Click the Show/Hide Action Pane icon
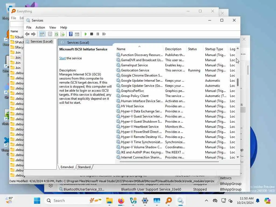The width and height of the screenshot is (276, 207). tap(77, 34)
